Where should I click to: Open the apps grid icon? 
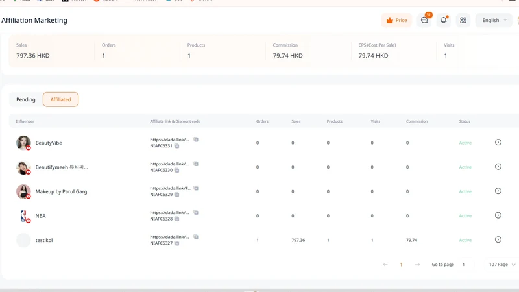[463, 20]
